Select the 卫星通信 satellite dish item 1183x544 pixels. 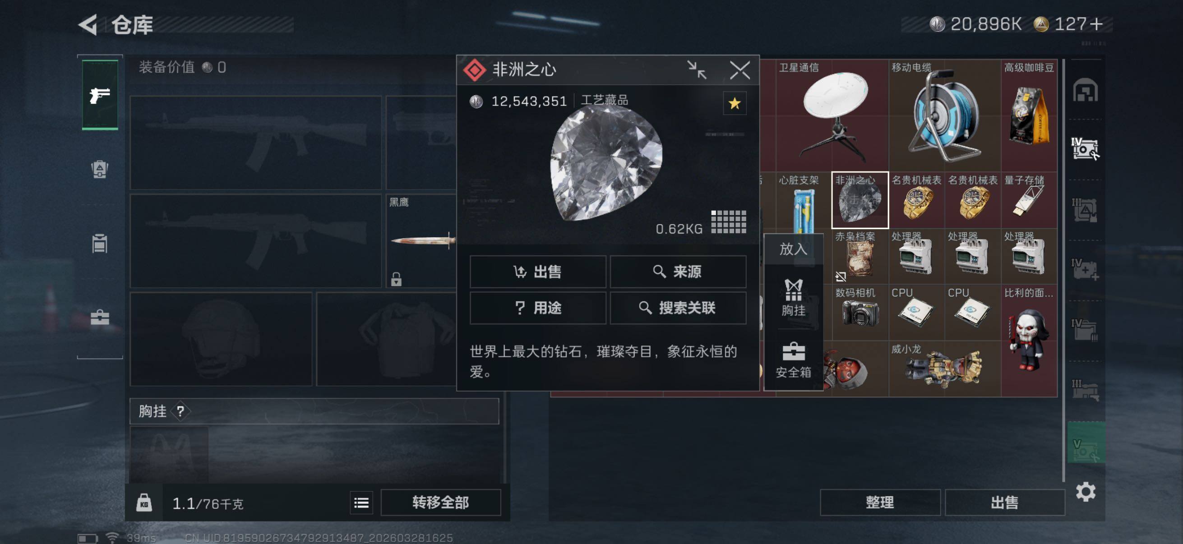(832, 115)
